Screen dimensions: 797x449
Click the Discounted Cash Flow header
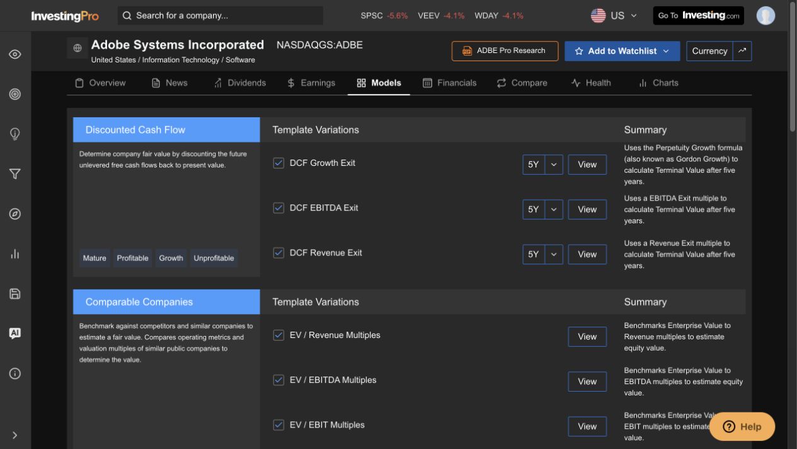[166, 130]
